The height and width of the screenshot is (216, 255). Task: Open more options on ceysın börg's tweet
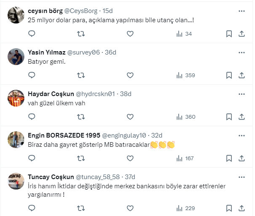pos(242,11)
